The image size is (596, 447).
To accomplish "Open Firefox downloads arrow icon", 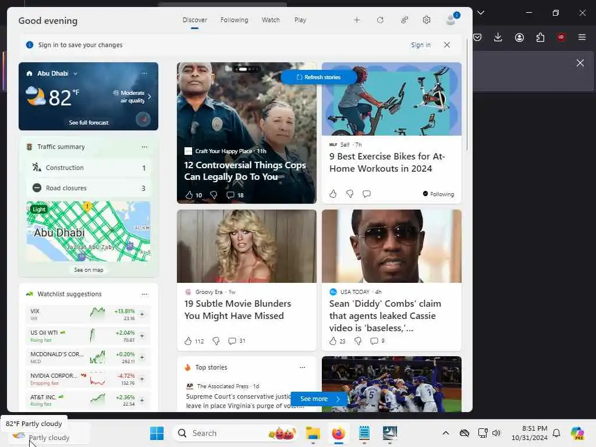I will pyautogui.click(x=498, y=37).
